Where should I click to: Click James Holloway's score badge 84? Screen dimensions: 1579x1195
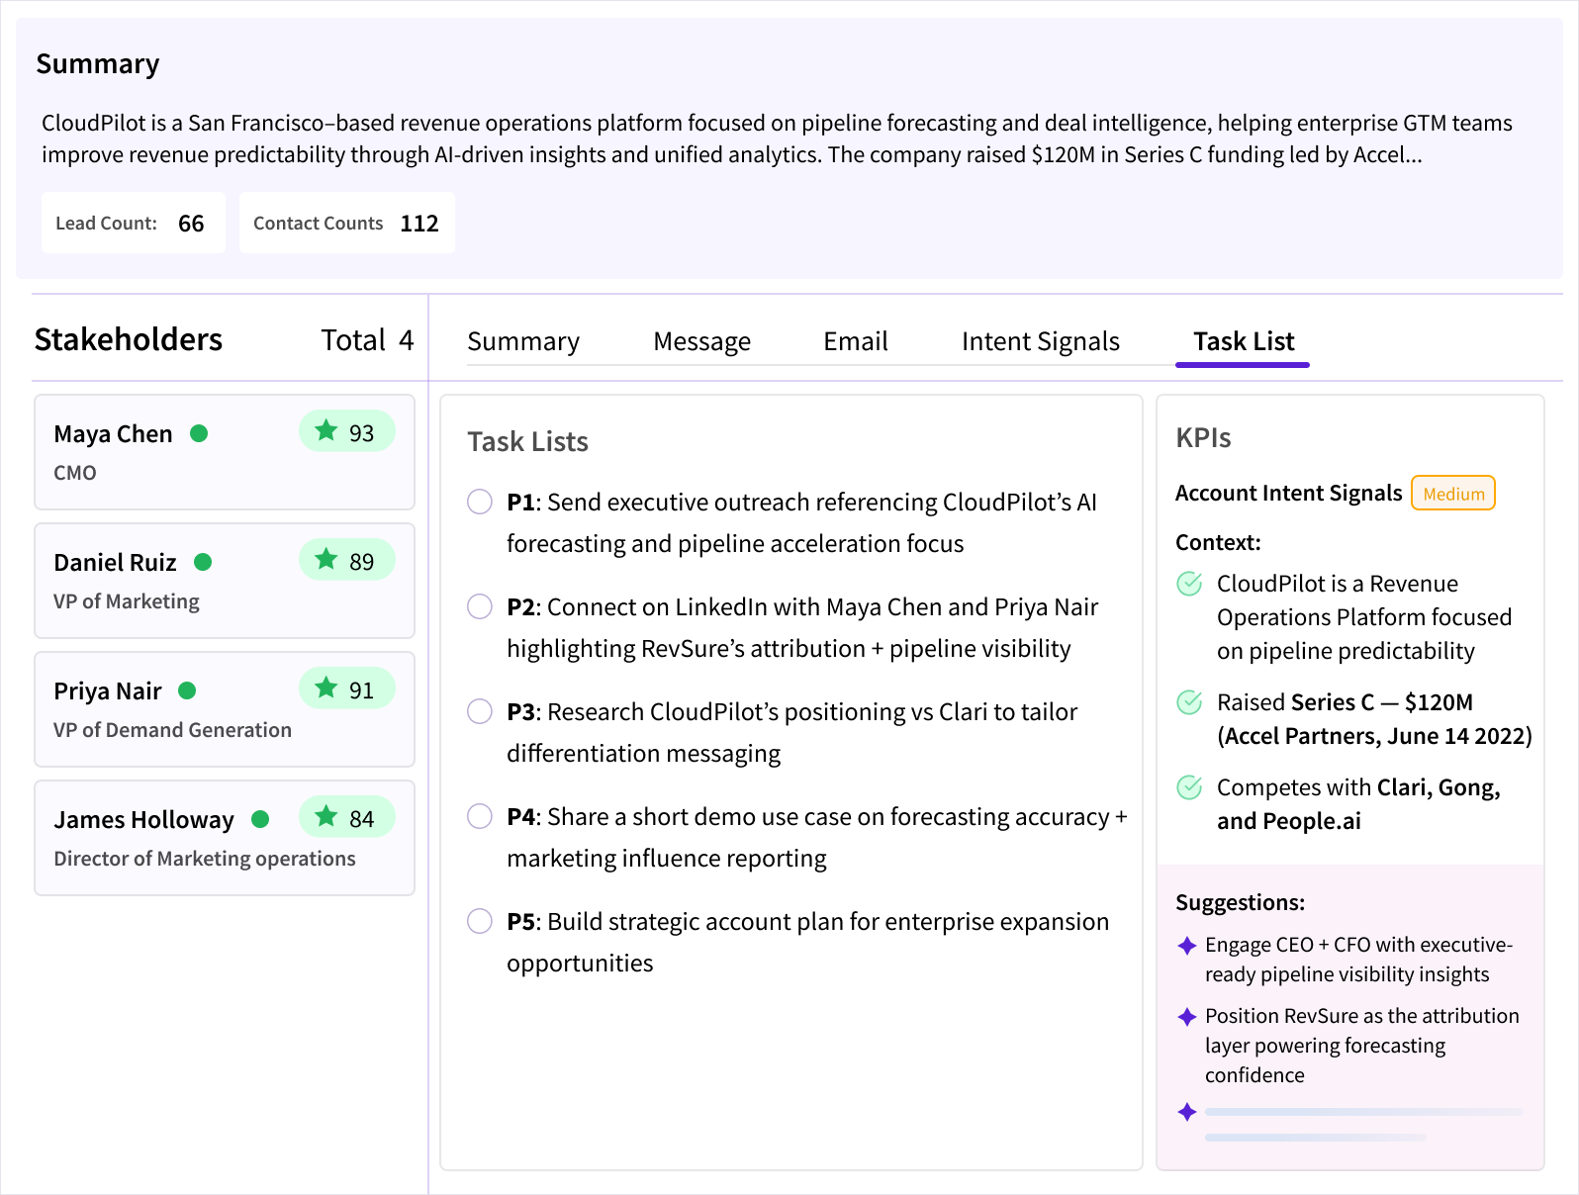347,817
